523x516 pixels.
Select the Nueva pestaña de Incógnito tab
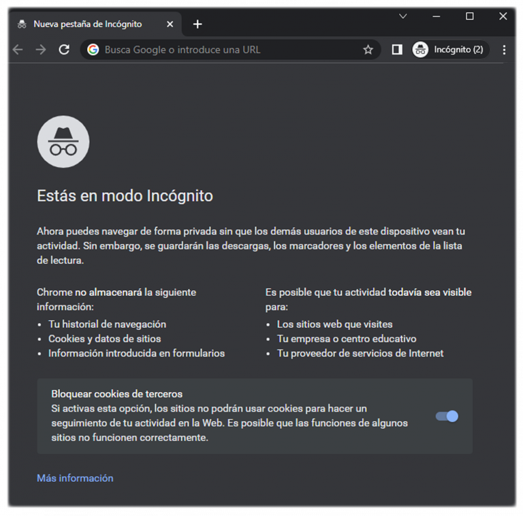tap(95, 24)
